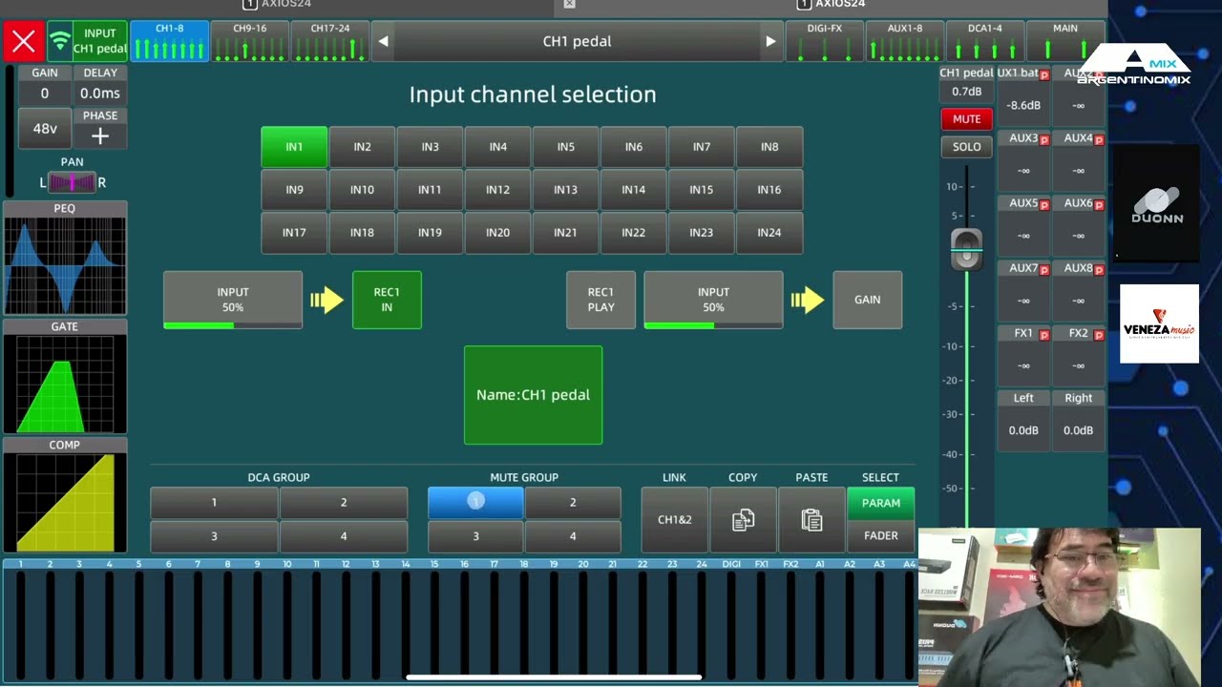Switch to the CH17-24 tab
Screen dimensions: 1222x687
[x=330, y=41]
